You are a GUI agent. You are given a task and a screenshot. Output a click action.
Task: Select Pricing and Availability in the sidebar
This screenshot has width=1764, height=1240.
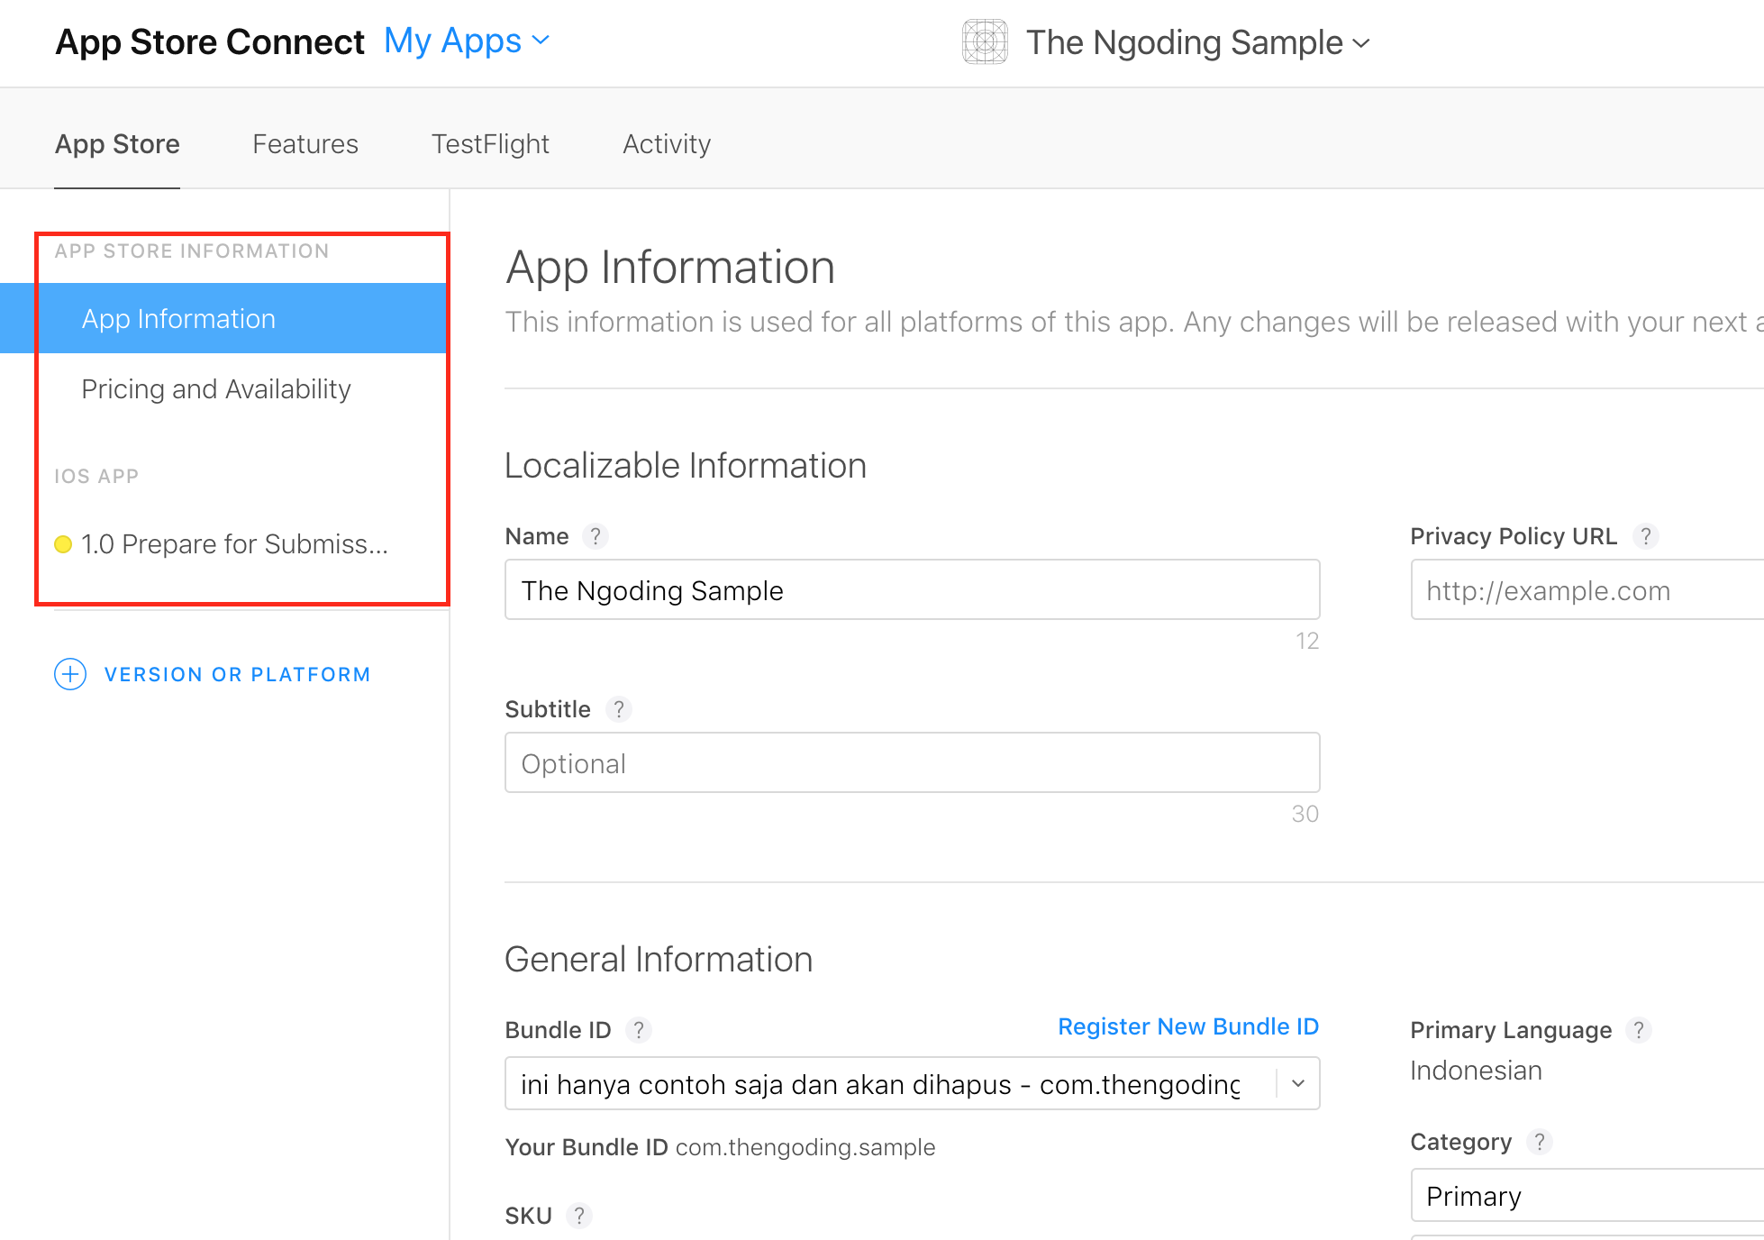(x=216, y=389)
